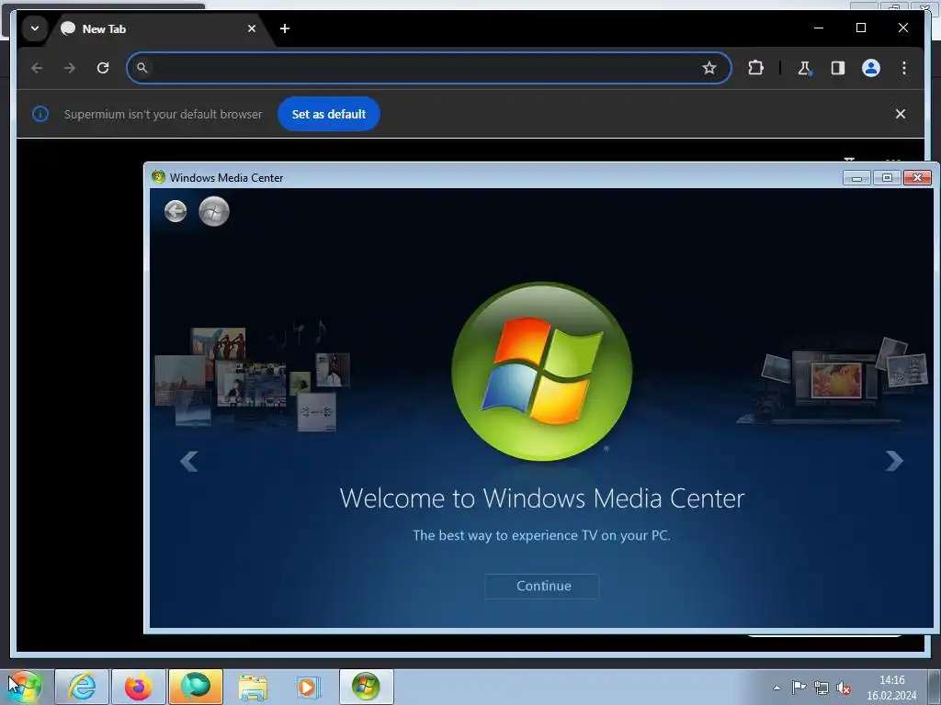Click the muted volume tray icon
The image size is (941, 705).
(x=844, y=688)
